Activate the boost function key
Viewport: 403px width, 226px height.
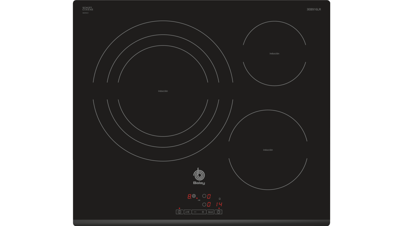pos(211,212)
